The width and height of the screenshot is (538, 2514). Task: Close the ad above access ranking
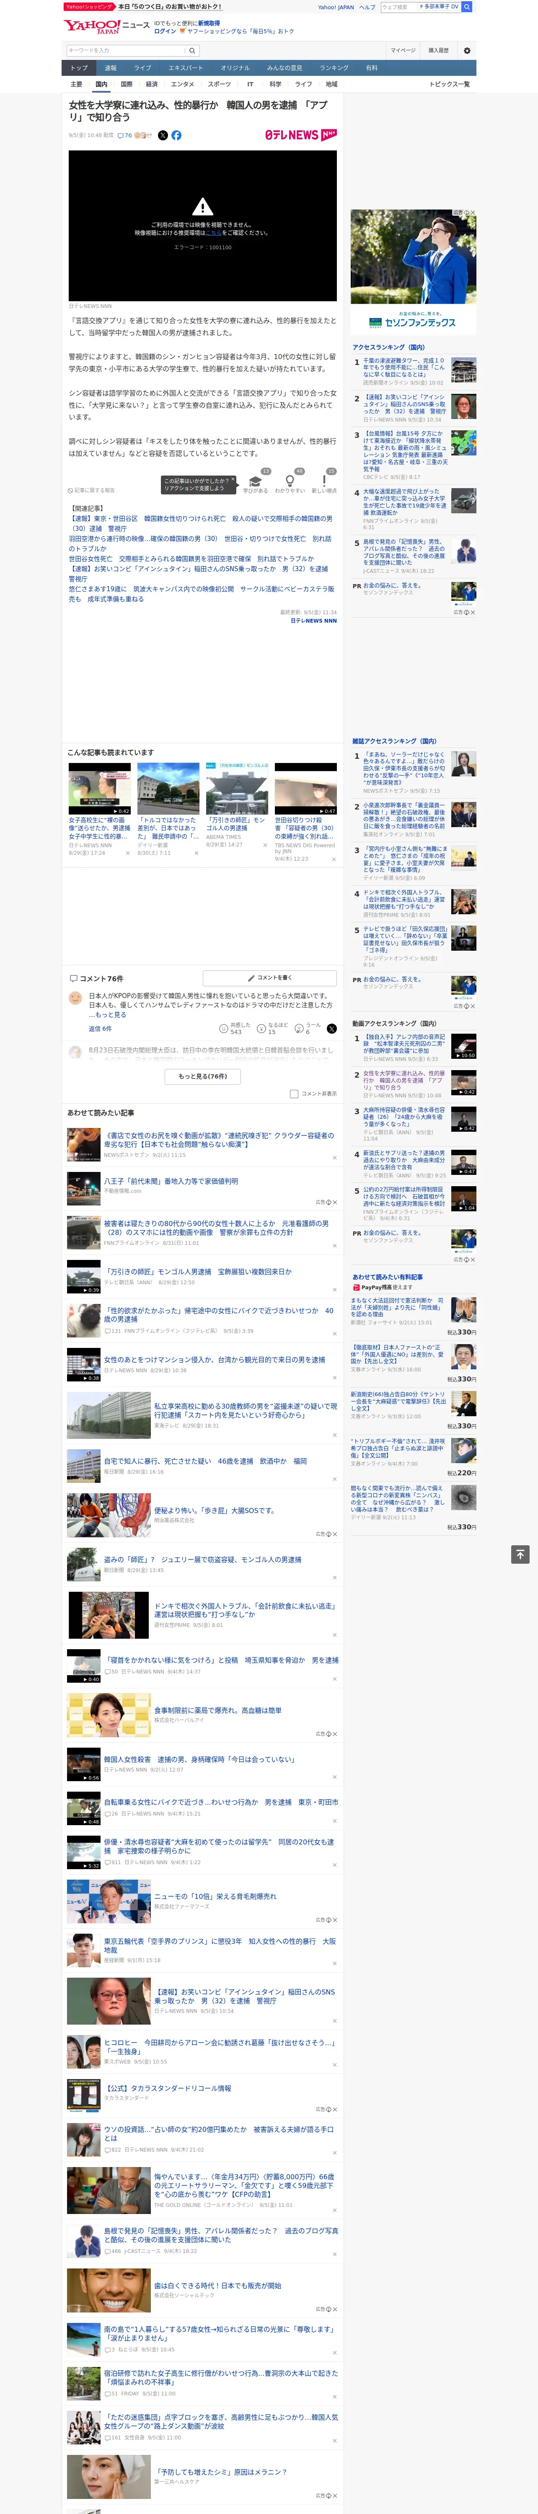pyautogui.click(x=473, y=213)
